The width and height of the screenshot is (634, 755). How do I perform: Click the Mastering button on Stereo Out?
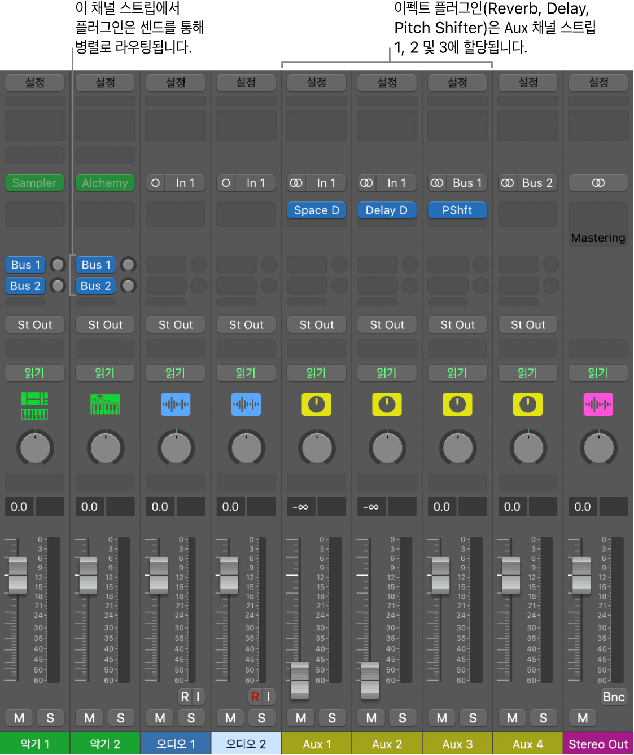tap(598, 238)
